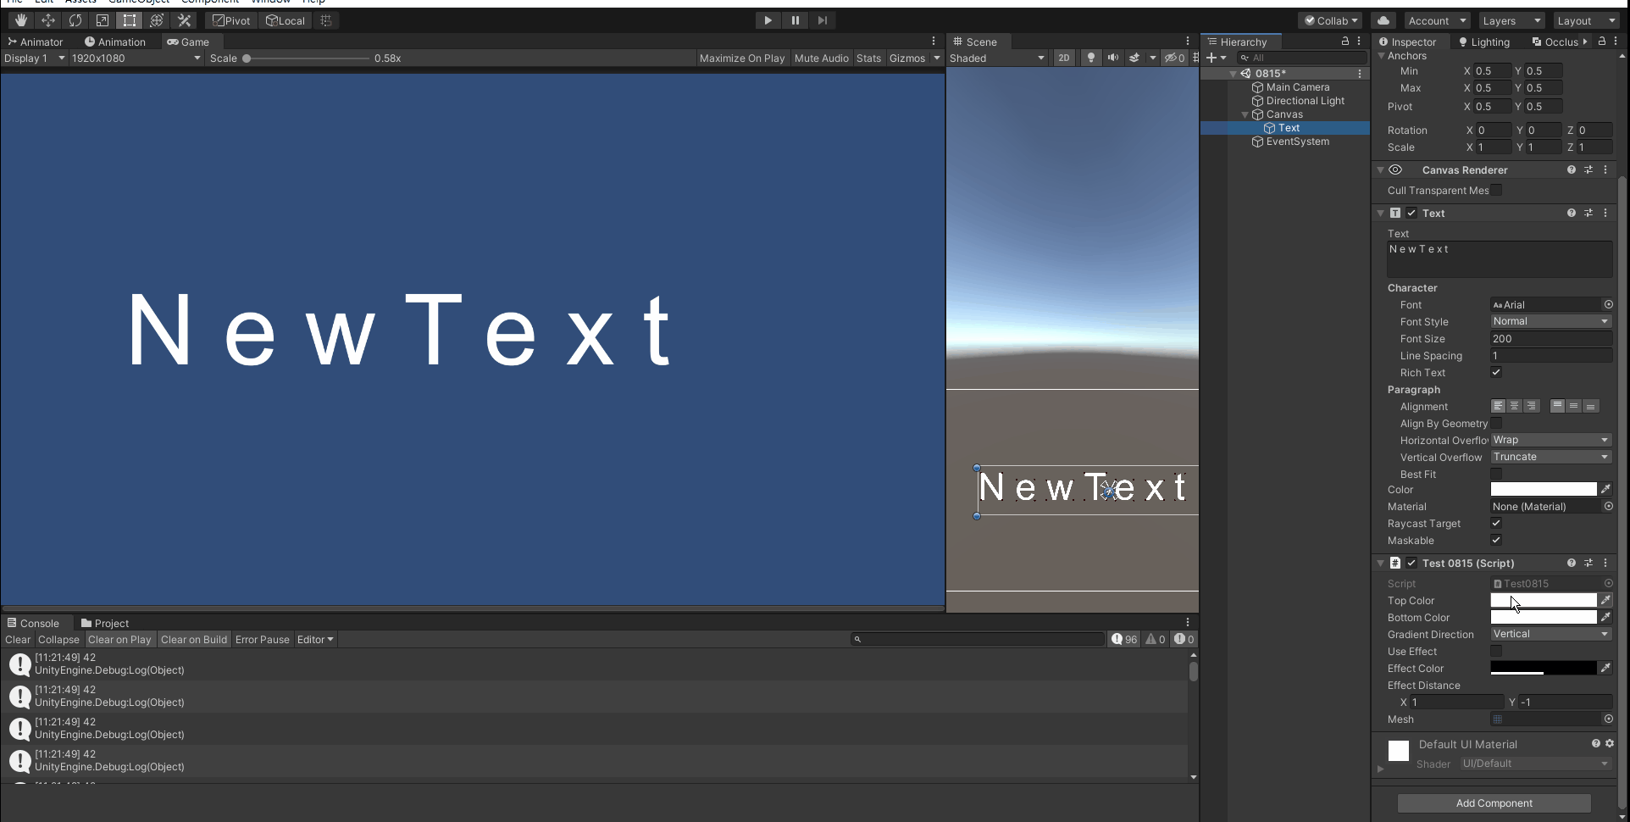Switch to the Project tab
The height and width of the screenshot is (822, 1630).
pyautogui.click(x=105, y=623)
